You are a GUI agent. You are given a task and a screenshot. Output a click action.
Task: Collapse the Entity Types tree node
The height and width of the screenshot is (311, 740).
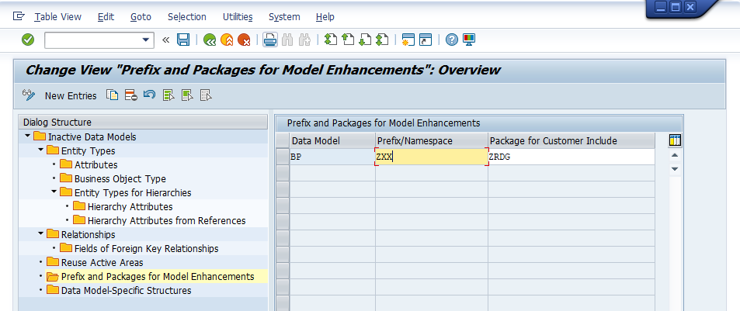tap(41, 150)
